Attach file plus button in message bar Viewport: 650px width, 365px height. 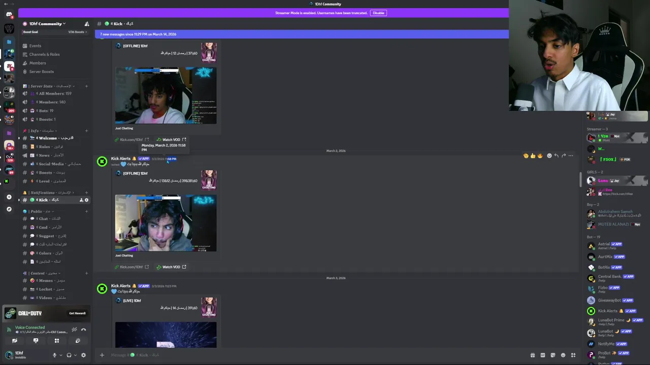coord(102,355)
